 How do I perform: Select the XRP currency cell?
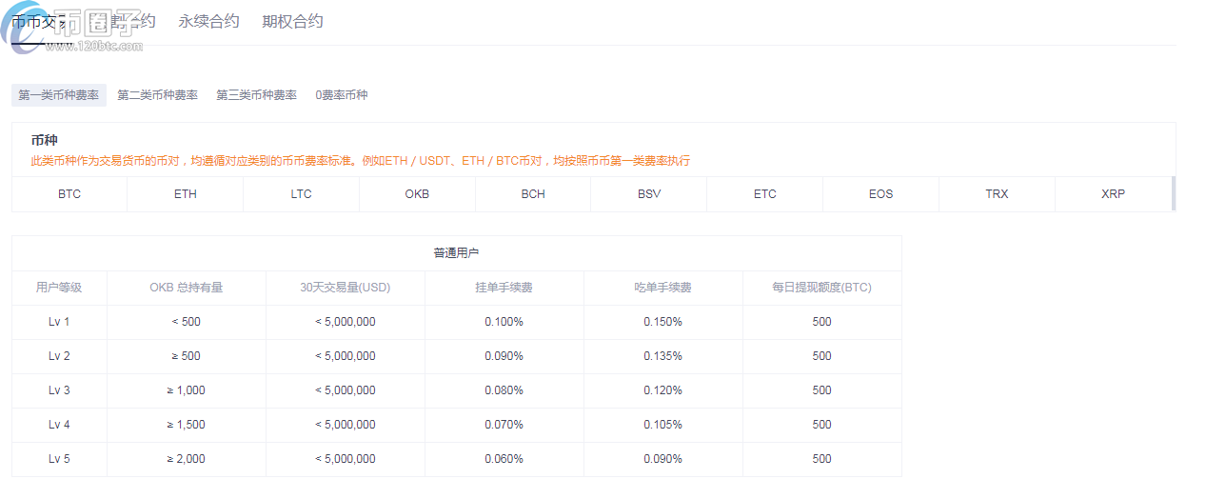pyautogui.click(x=1113, y=194)
